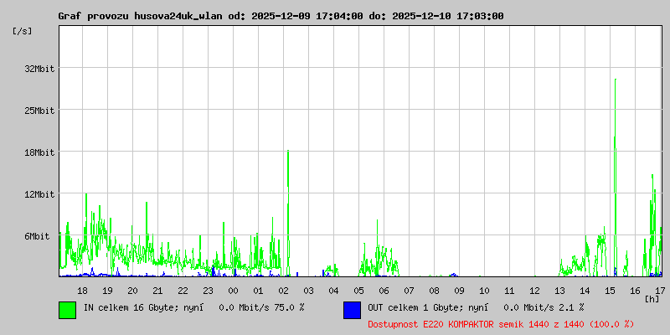Click the hour label '00' on x-axis
The height and width of the screenshot is (335, 670).
pos(234,291)
